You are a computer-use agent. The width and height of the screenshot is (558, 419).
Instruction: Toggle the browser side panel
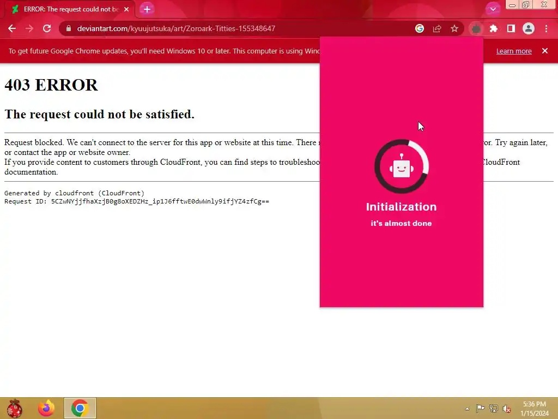click(x=511, y=28)
